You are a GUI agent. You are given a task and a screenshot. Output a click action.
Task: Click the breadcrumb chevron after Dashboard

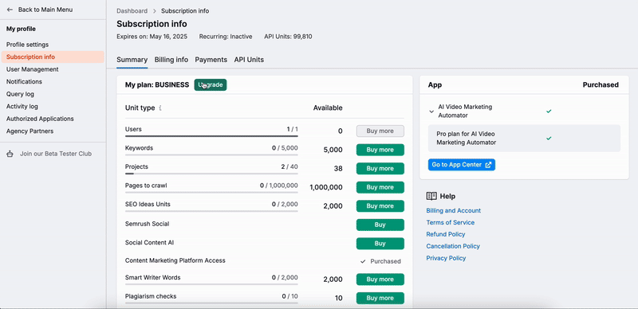155,11
